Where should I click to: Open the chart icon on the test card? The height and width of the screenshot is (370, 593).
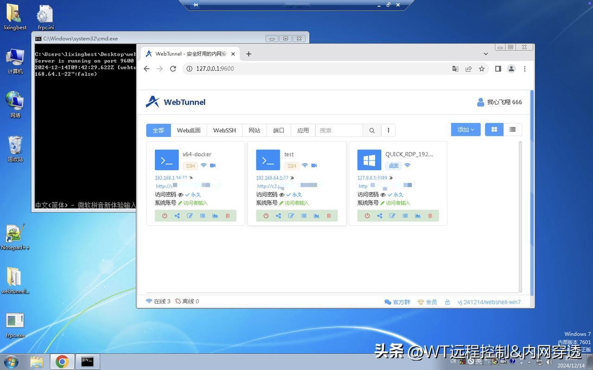pyautogui.click(x=316, y=216)
